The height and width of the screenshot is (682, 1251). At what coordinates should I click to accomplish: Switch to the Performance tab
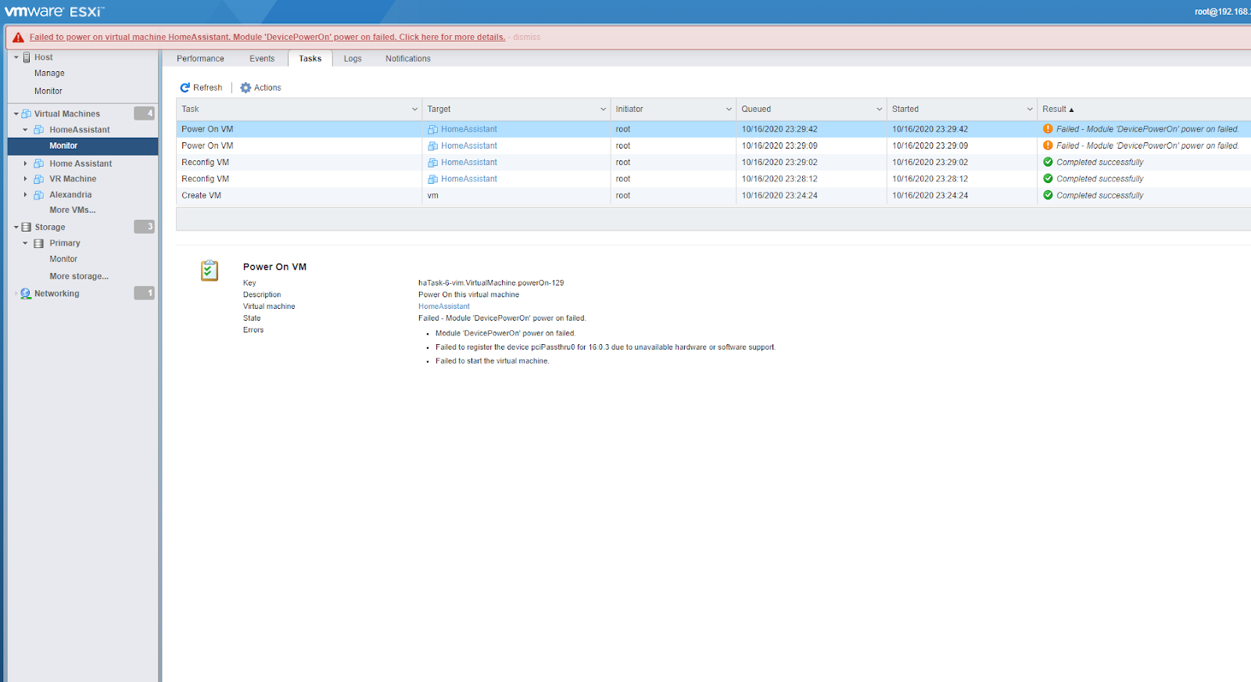point(200,59)
